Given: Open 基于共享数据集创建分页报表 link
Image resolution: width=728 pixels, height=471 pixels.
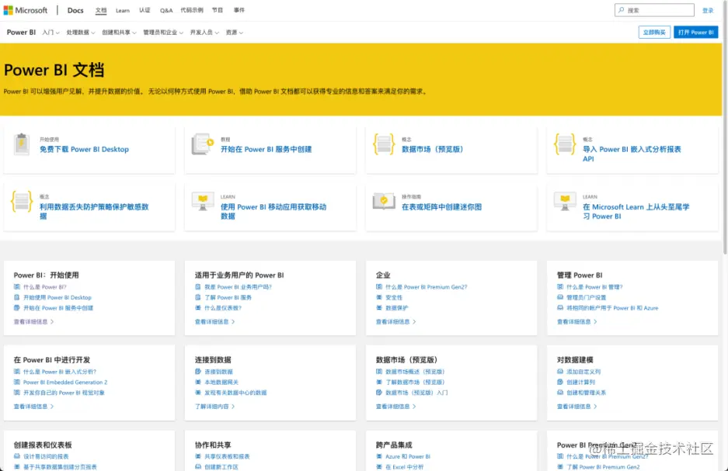Looking at the screenshot, I should coord(60,467).
